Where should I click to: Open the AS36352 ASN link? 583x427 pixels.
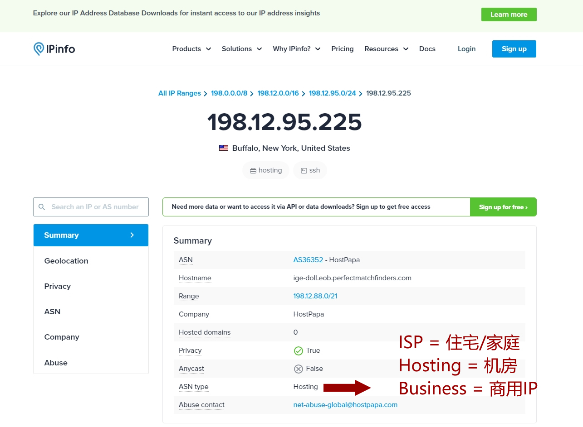point(308,260)
